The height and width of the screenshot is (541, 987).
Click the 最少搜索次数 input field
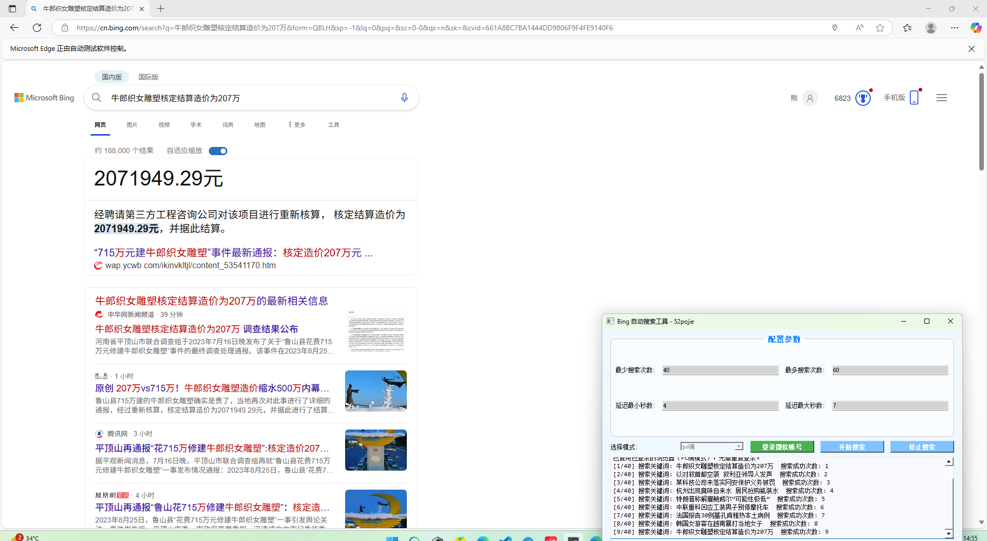click(720, 370)
